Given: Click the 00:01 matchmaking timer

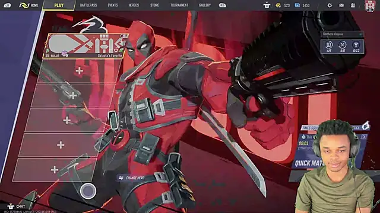Looking at the screenshot, I should (303, 143).
